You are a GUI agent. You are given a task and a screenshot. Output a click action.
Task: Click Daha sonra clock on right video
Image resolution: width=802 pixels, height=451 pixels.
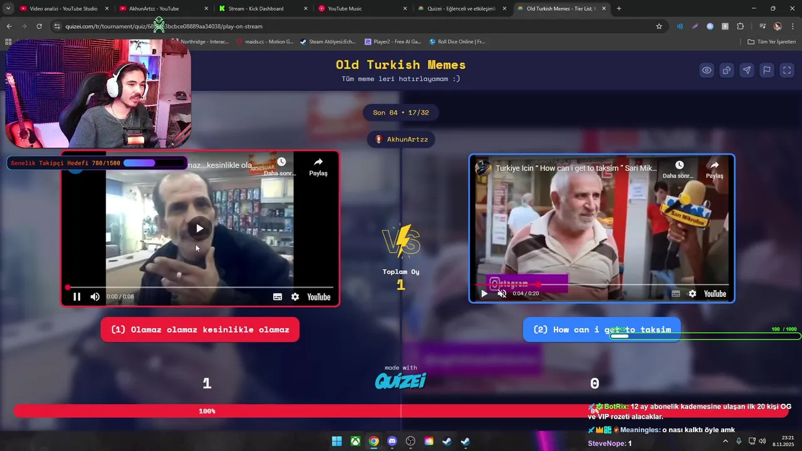(x=679, y=169)
